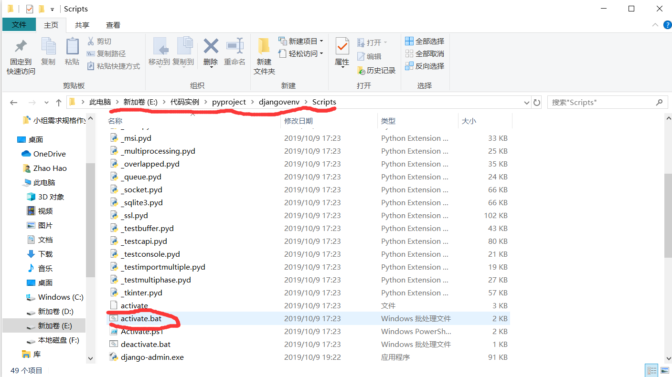Collapse the ribbon with the chevron
This screenshot has width=672, height=377.
655,25
